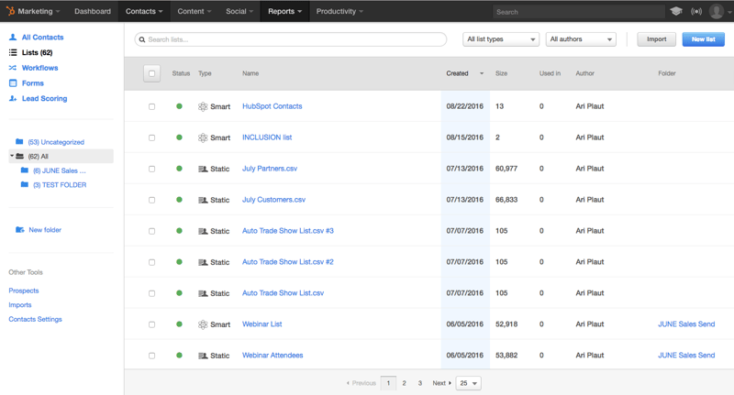Open the Productivity menu
The width and height of the screenshot is (734, 395).
coord(339,12)
